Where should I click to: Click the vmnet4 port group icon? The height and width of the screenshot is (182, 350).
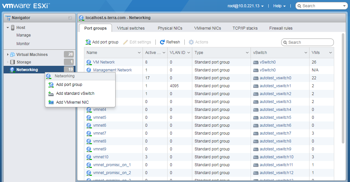click(x=89, y=110)
